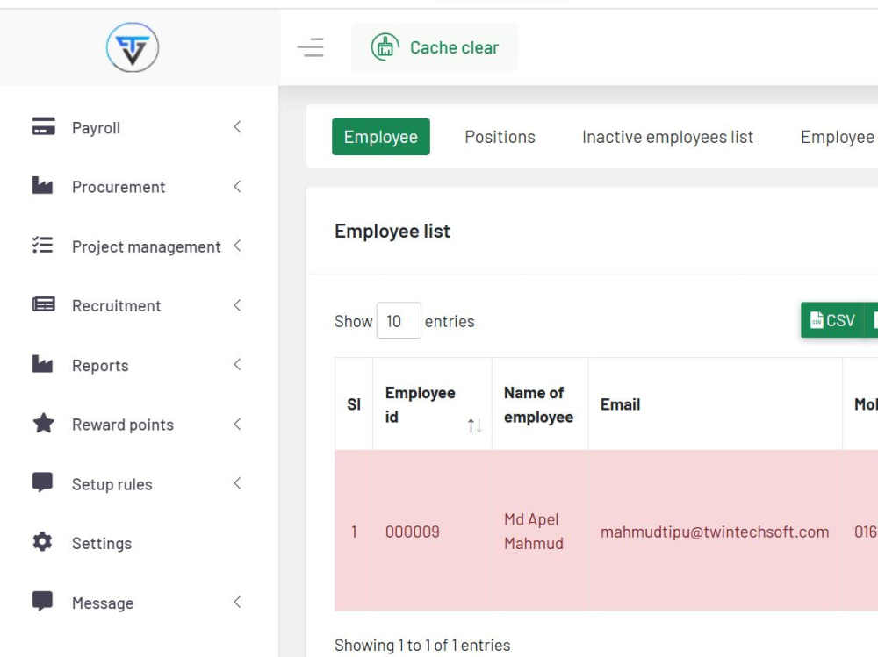Click the Cache clear broom icon
878x657 pixels.
[385, 47]
